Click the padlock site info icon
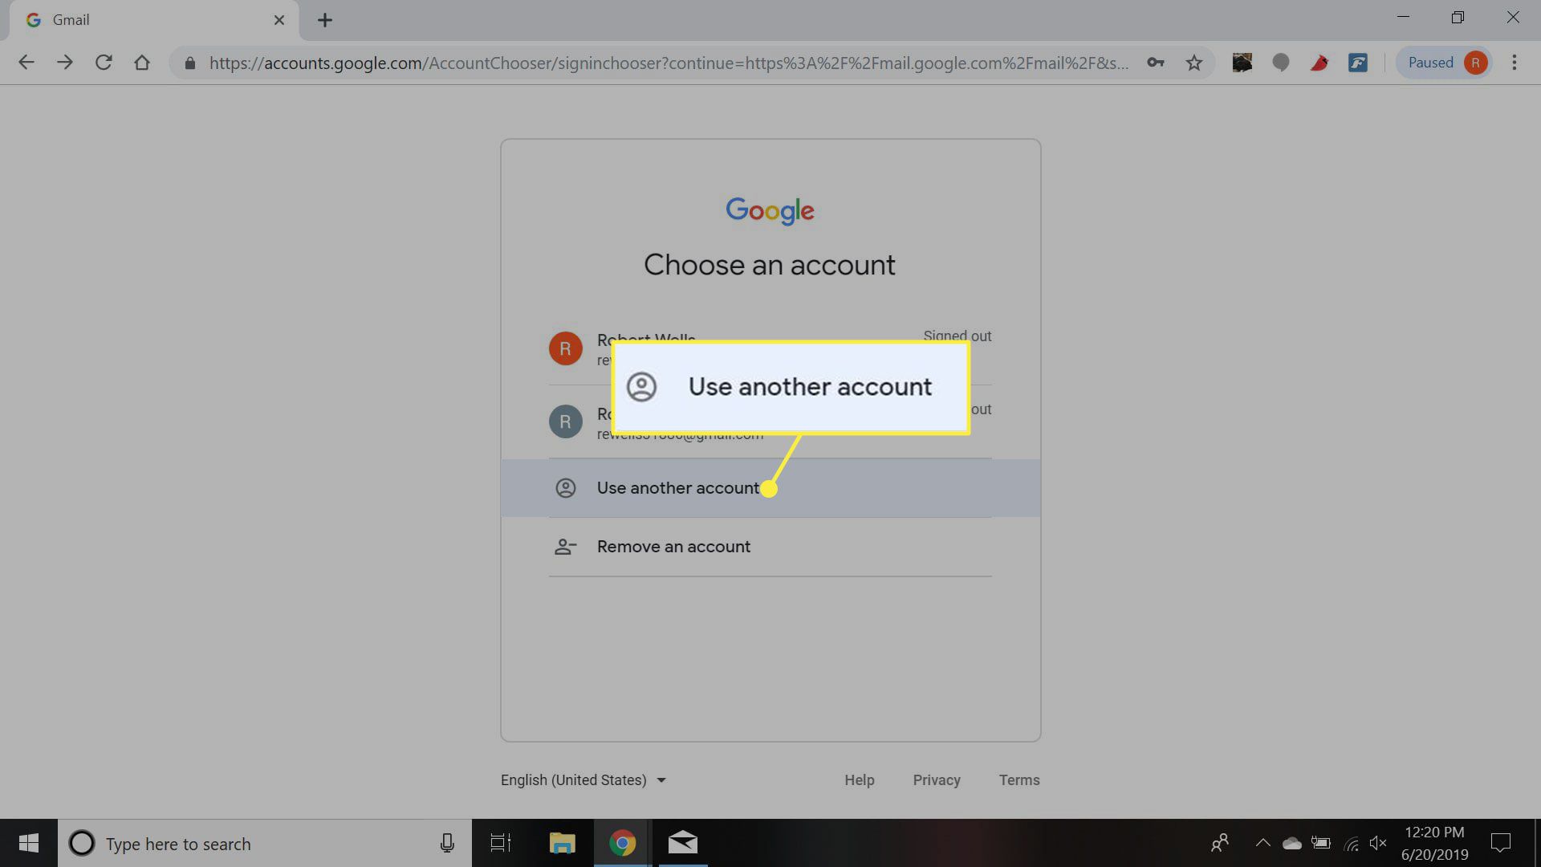 tap(190, 63)
